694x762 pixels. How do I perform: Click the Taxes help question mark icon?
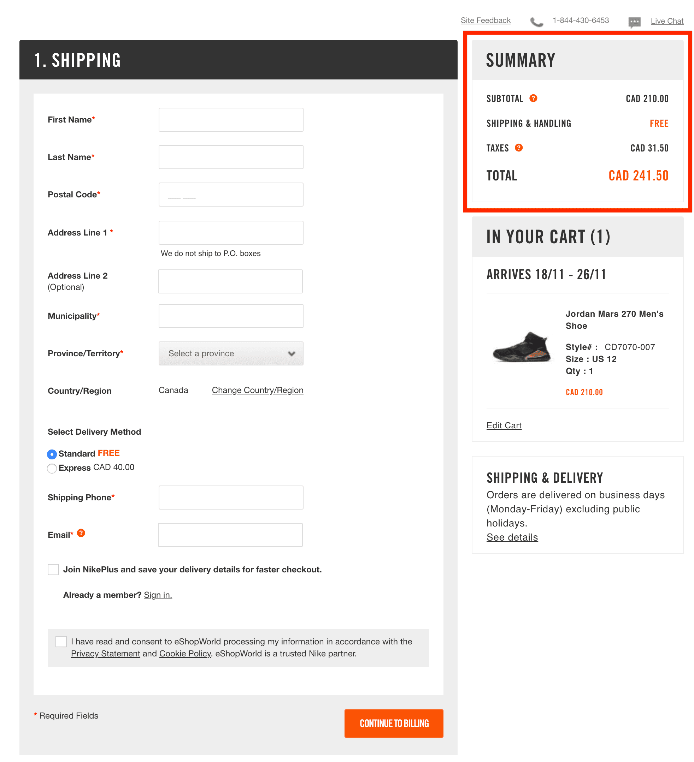(x=520, y=147)
